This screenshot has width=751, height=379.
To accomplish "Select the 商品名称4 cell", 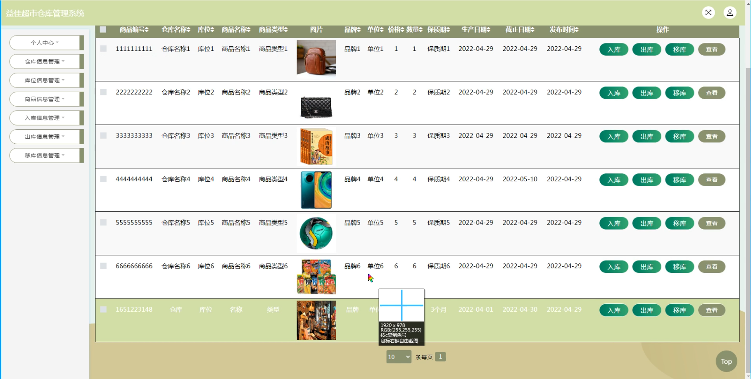I will [236, 179].
